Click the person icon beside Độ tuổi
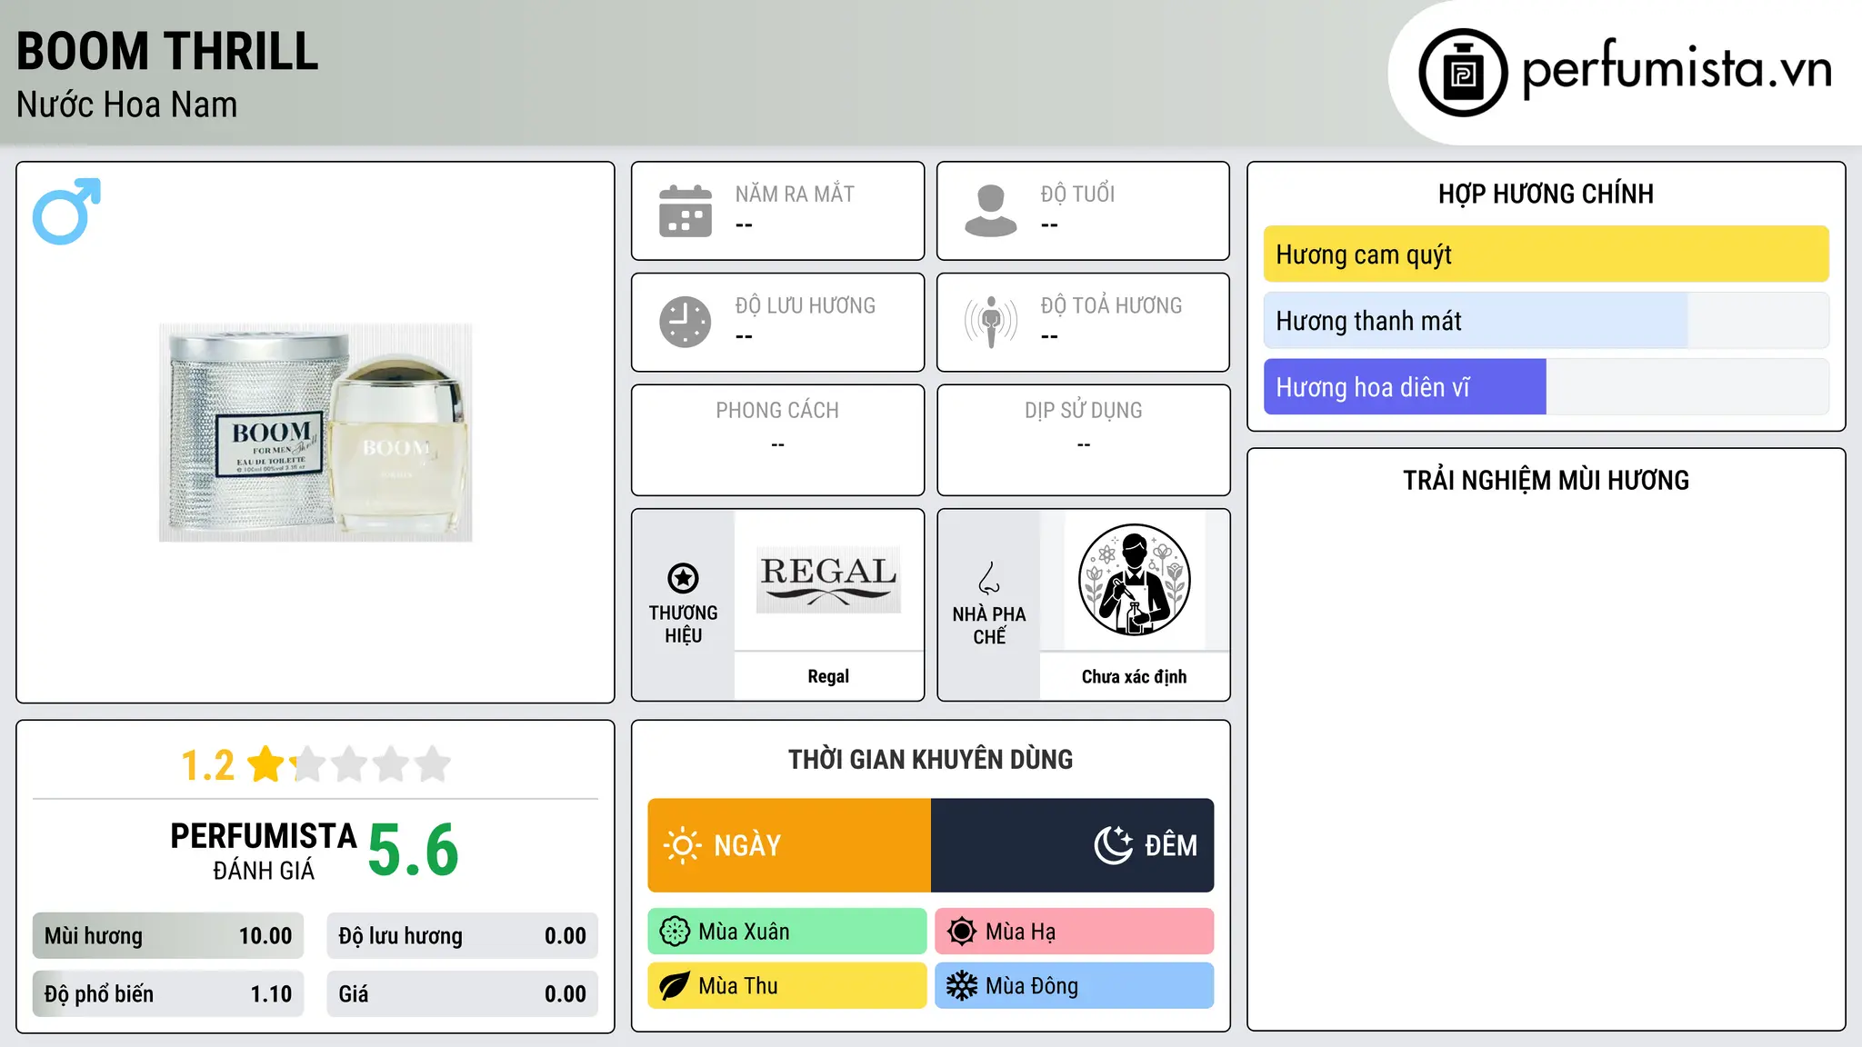This screenshot has height=1047, width=1862. tap(990, 211)
